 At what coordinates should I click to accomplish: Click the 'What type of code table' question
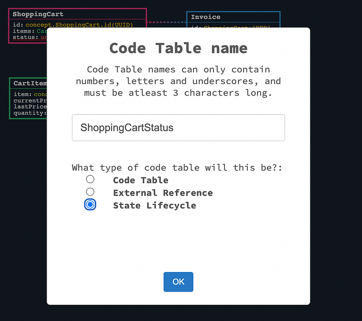(177, 168)
